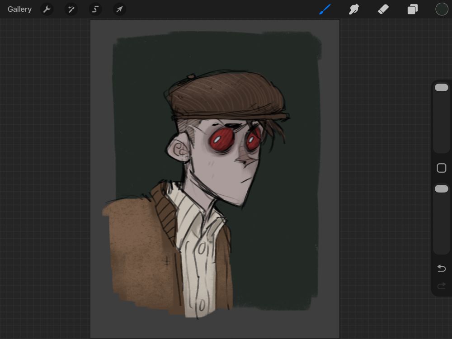Viewport: 452px width, 339px height.
Task: Tap the character's flat cap on the canvas
Action: [x=221, y=95]
